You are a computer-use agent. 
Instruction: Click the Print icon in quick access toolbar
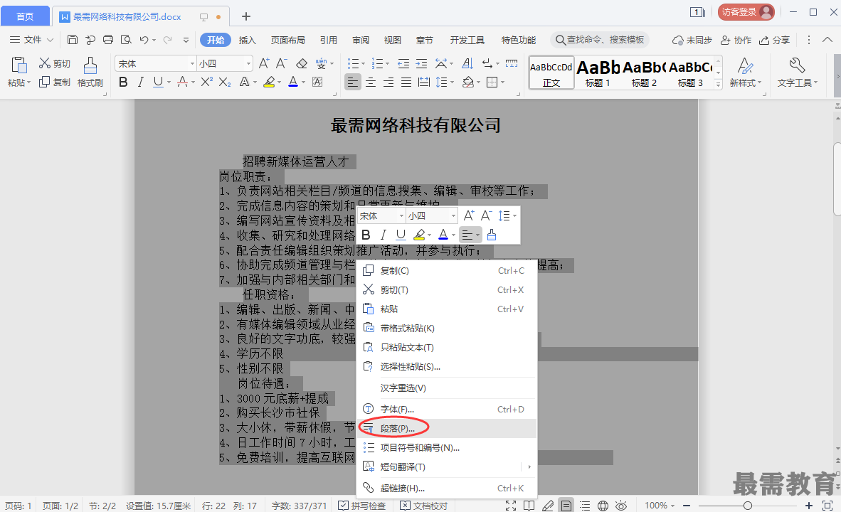pyautogui.click(x=108, y=40)
